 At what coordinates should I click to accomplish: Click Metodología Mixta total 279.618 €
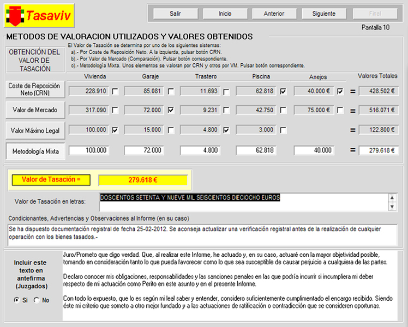coord(379,150)
